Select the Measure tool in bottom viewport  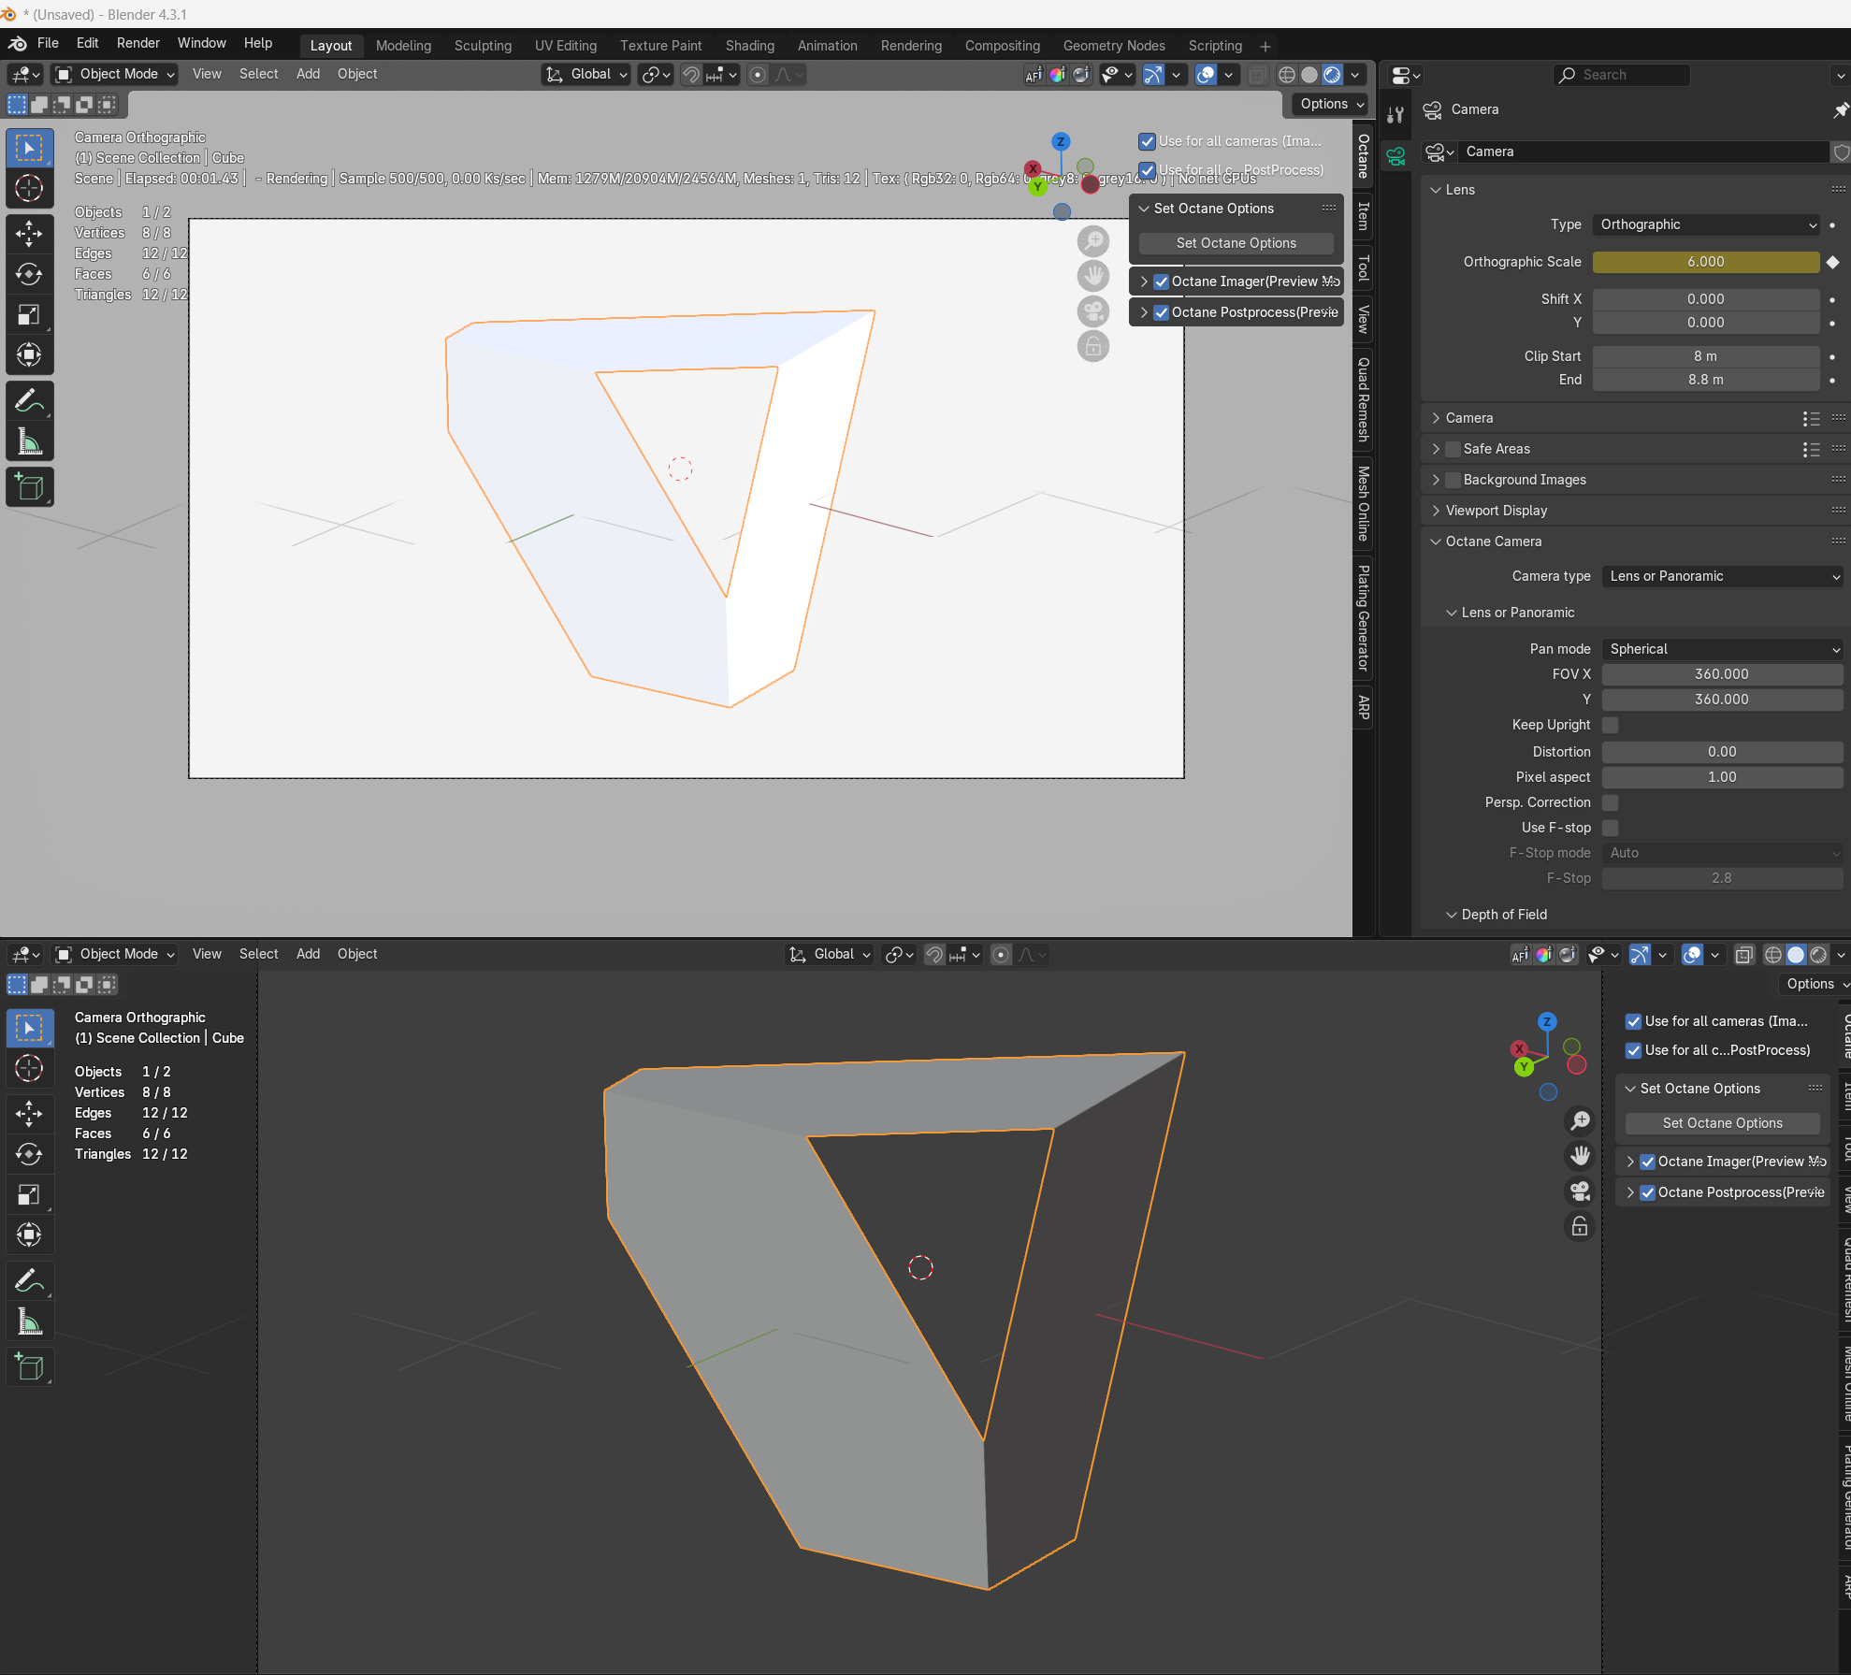[x=29, y=1321]
